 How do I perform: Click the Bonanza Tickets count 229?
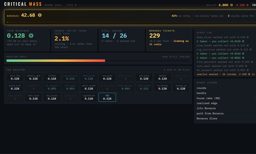point(155,36)
